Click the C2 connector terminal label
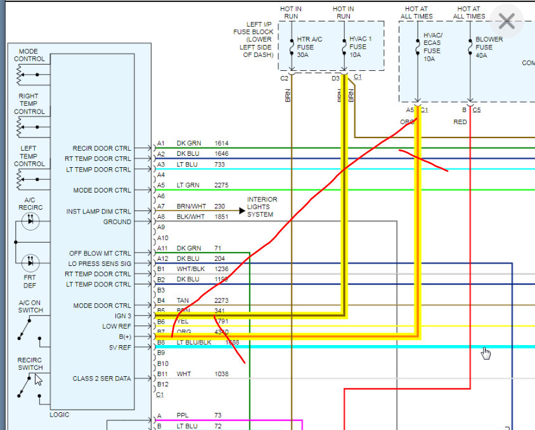Screen dimensions: 535x430 point(284,79)
